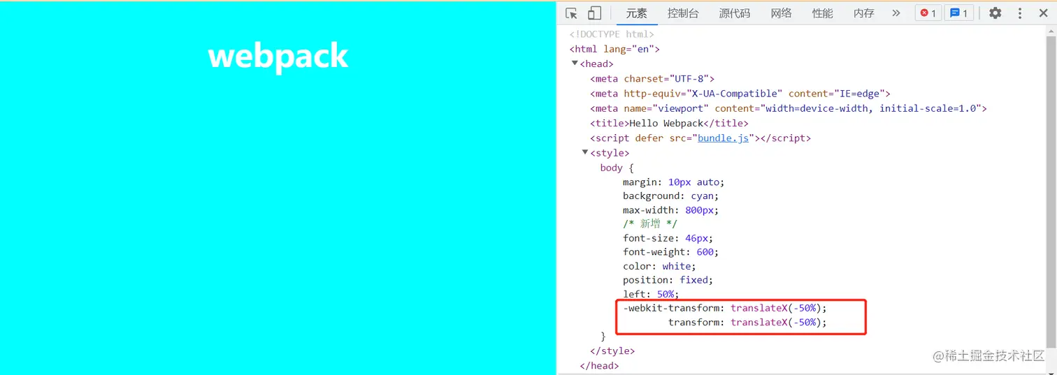Select the DOCTYPE html line
Screen dimensions: 1057x375
[x=612, y=34]
